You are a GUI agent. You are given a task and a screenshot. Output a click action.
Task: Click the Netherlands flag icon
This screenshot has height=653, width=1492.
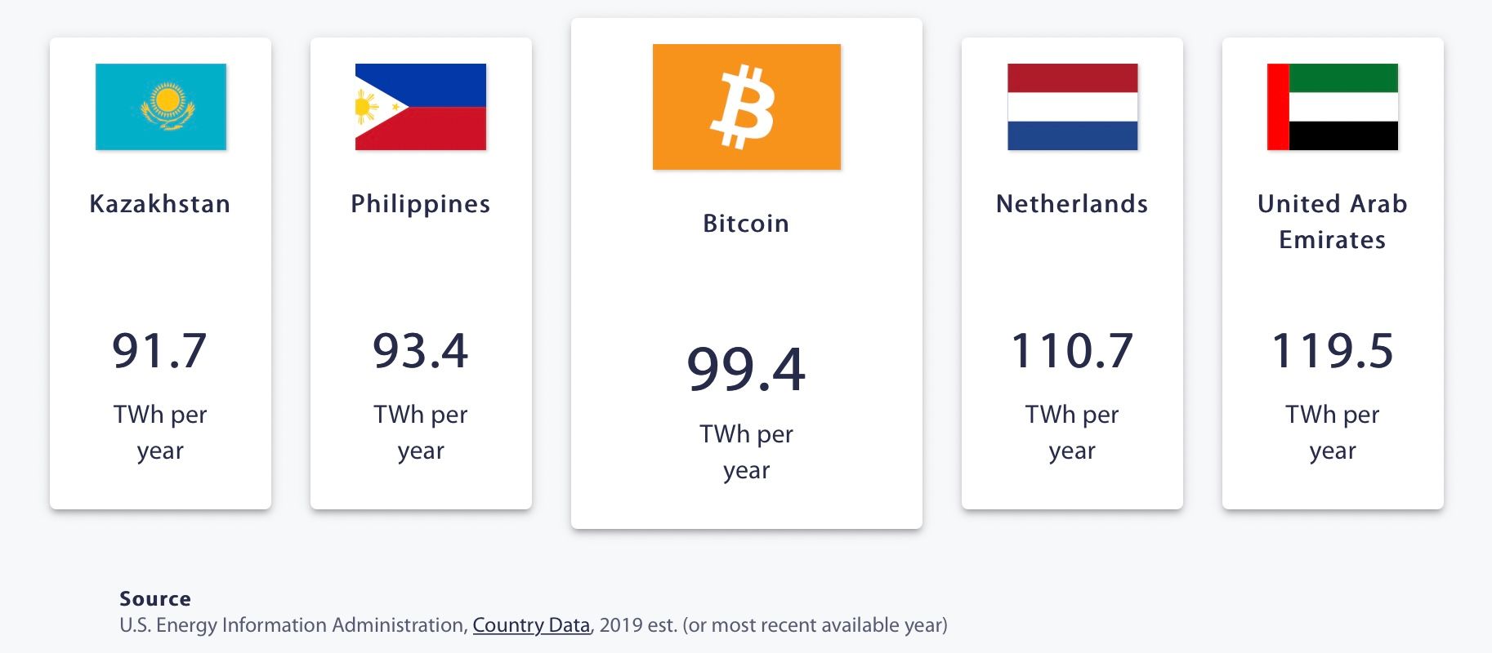point(1073,107)
